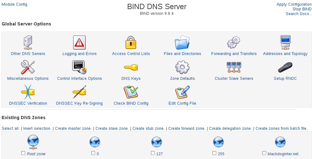Viewport: 312px width, 159px height.
Task: Open the Zone Defaults text link
Action: click(182, 79)
